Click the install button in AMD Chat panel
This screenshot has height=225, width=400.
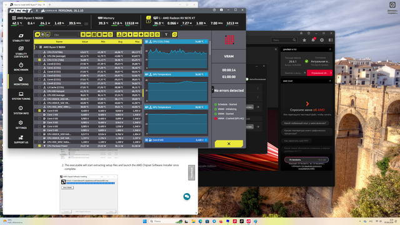coord(306,160)
